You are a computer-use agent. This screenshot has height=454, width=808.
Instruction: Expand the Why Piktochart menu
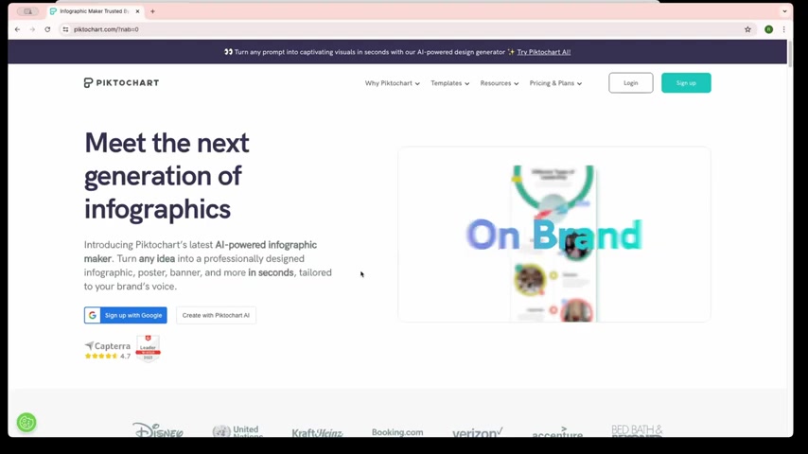point(392,83)
